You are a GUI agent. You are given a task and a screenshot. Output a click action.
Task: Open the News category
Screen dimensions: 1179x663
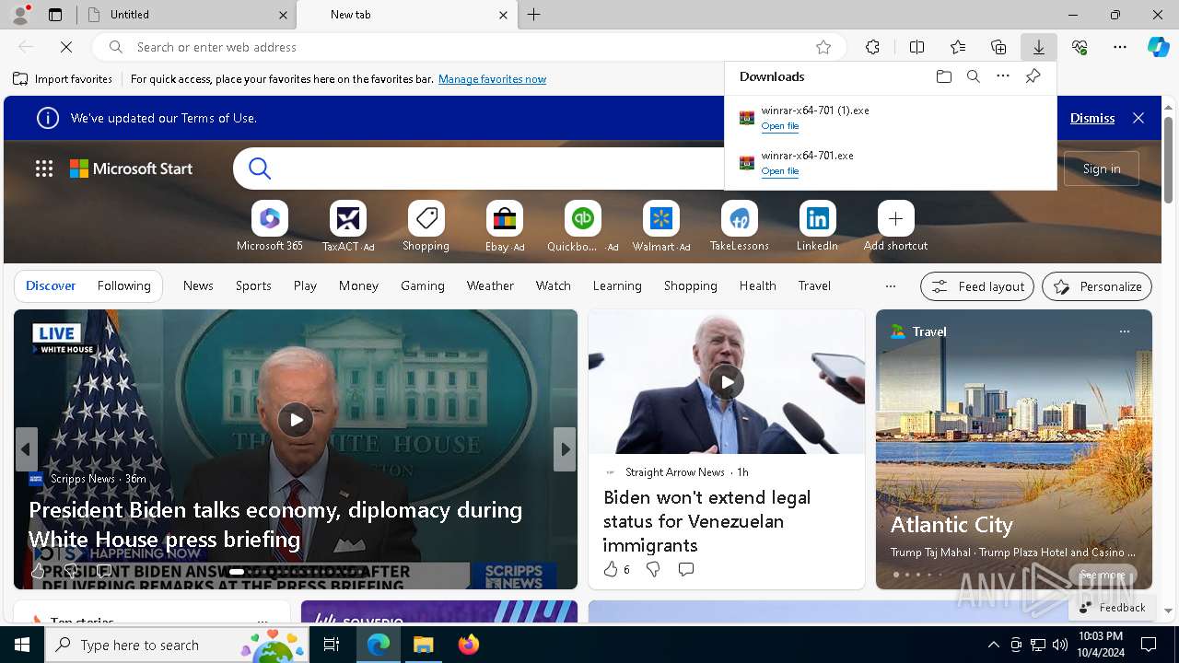tap(198, 285)
